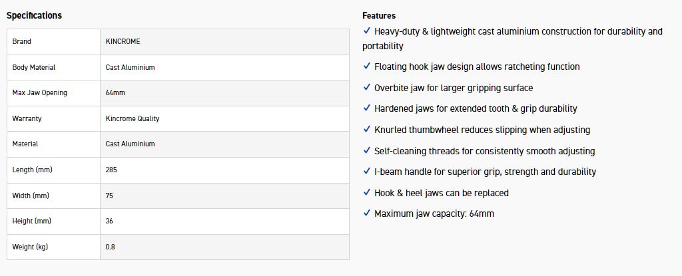This screenshot has height=276, width=682.
Task: Select the 0.8 weight value cell
Action: point(110,247)
